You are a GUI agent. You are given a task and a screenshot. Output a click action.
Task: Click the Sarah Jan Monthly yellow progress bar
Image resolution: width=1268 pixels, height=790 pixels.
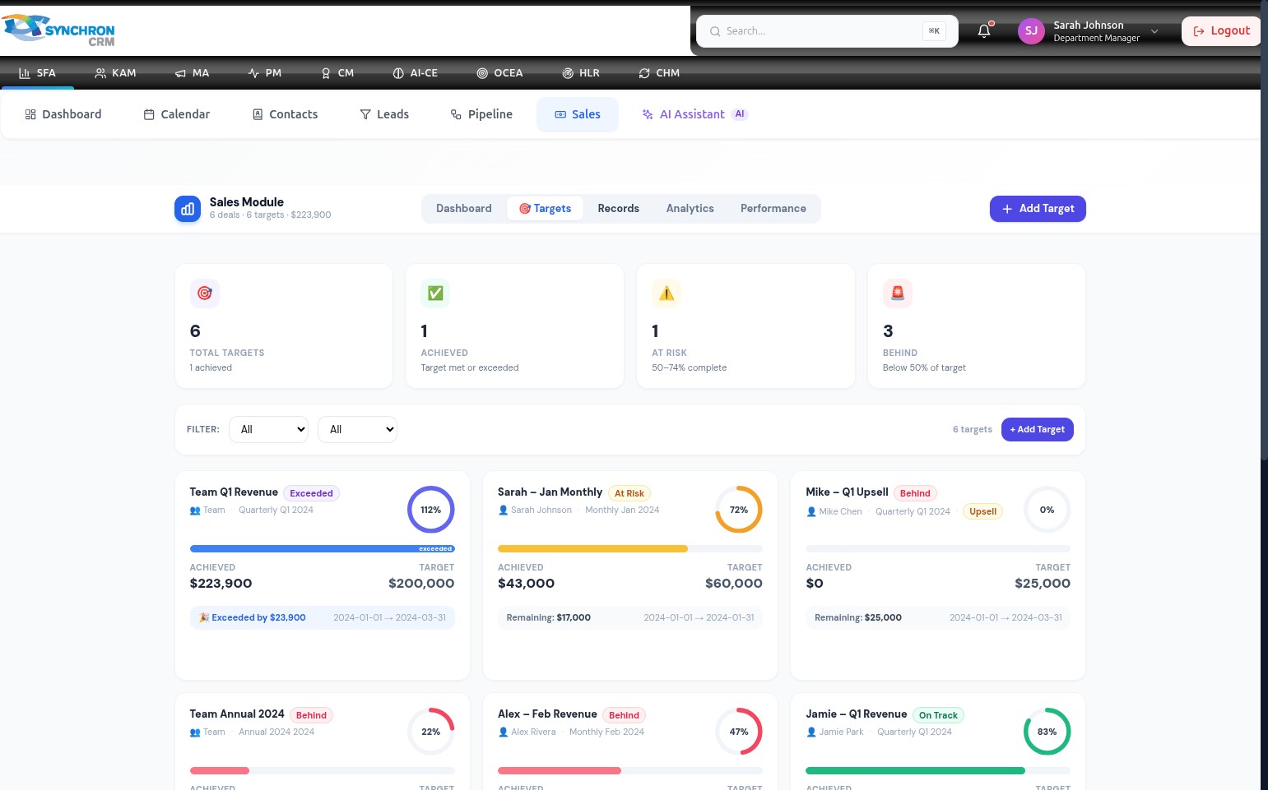[592, 549]
